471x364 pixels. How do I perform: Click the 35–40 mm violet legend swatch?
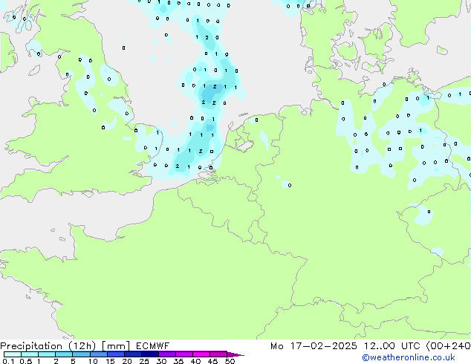tap(183, 354)
